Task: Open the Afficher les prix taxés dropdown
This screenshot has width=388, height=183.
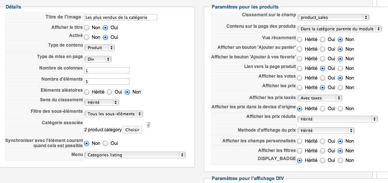Action: (x=320, y=98)
